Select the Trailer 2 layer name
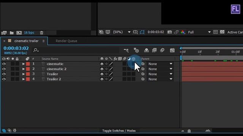 pyautogui.click(x=54, y=79)
